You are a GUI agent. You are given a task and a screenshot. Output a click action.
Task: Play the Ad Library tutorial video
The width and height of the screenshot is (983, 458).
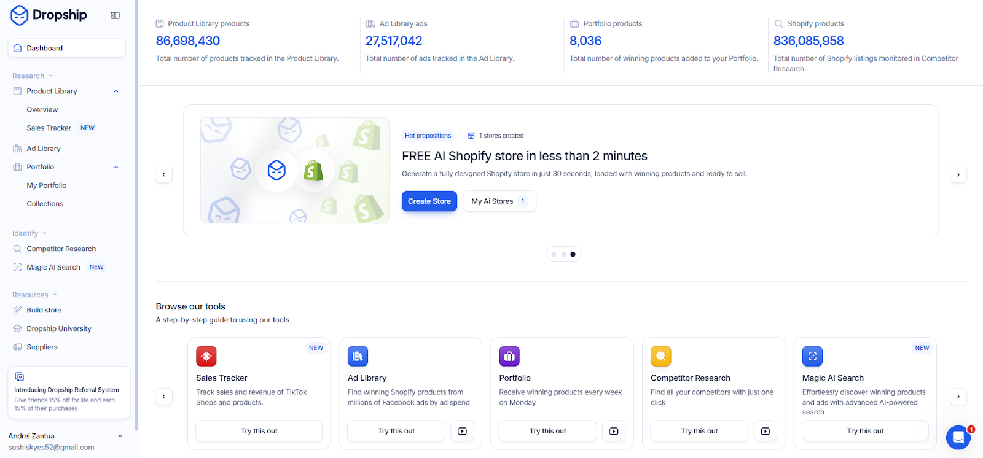tap(462, 431)
